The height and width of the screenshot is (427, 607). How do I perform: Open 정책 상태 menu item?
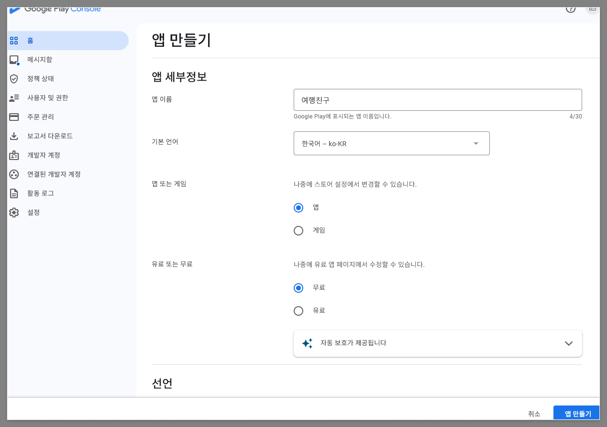pos(68,79)
